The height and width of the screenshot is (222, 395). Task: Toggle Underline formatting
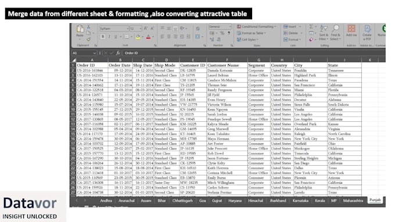tap(116, 37)
